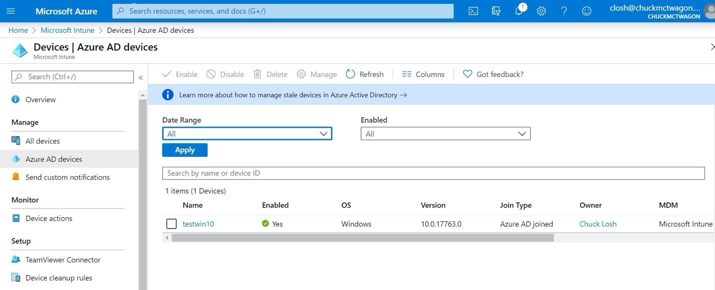Close the blade using the right chevron
Screen dimensions: 715x290
click(x=712, y=47)
